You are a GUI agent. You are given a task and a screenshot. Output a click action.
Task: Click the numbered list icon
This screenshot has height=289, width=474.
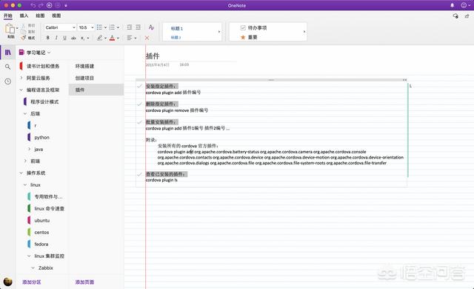(112, 27)
